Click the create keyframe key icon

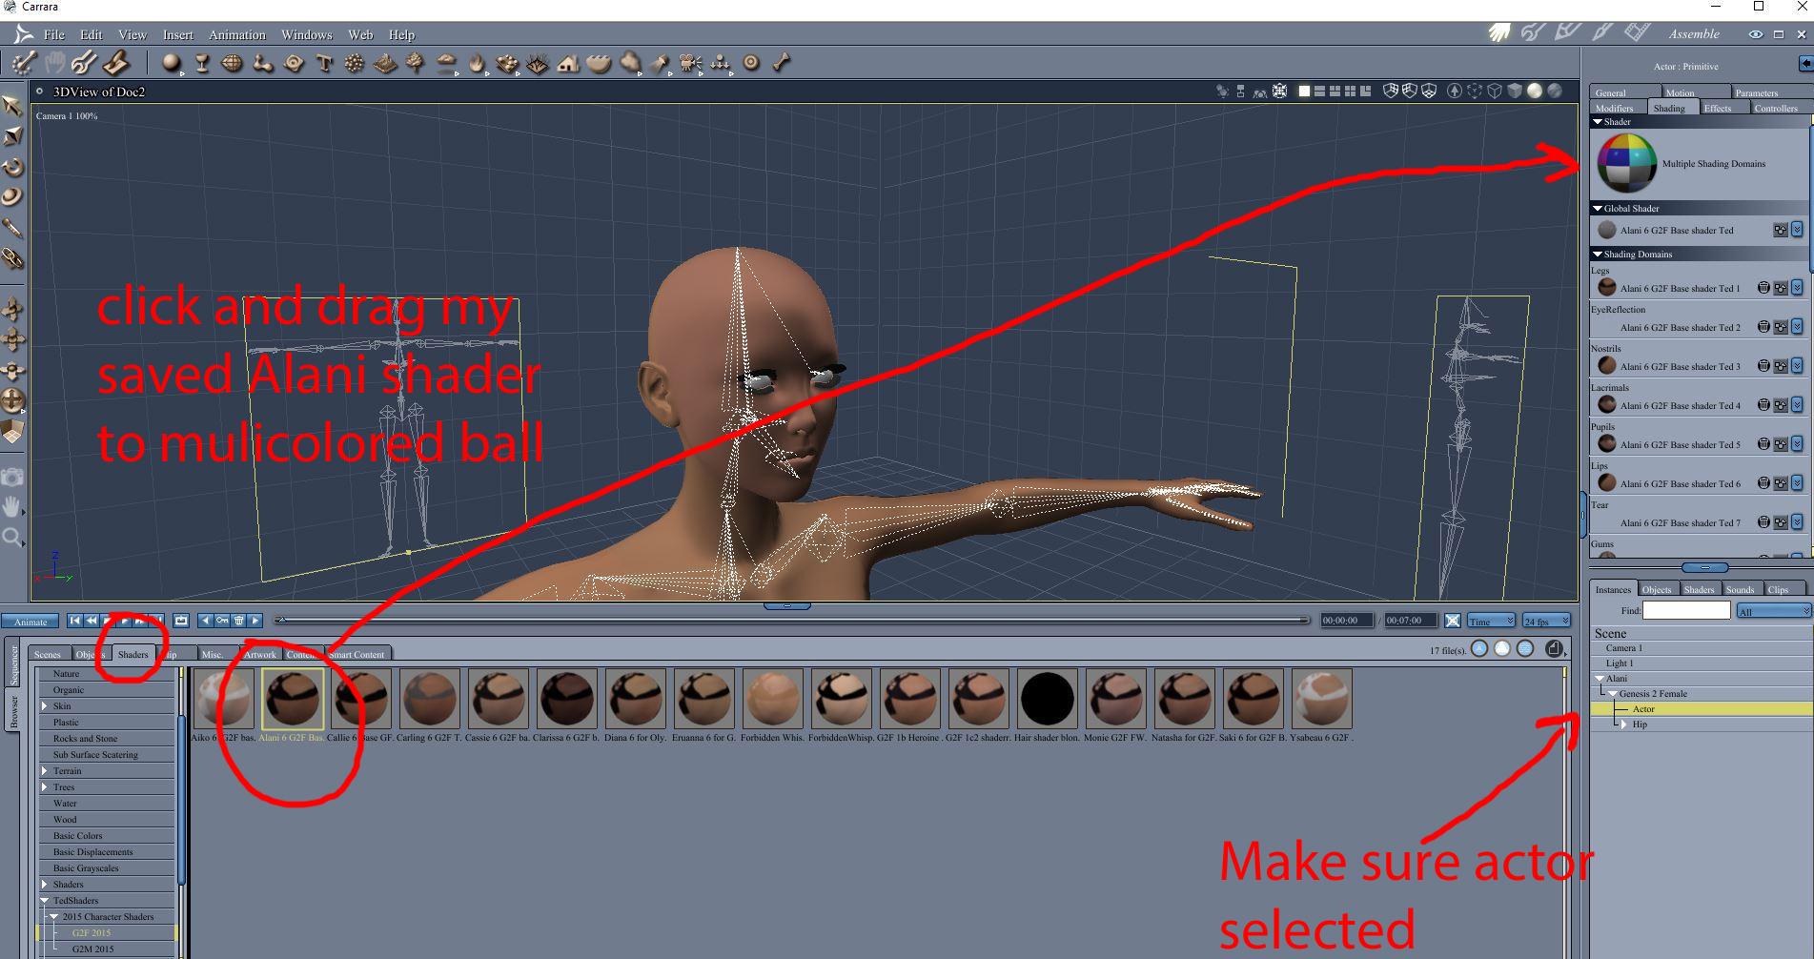click(x=222, y=621)
